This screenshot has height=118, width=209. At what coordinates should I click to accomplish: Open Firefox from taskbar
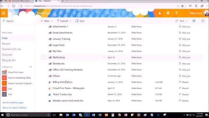click(138, 115)
